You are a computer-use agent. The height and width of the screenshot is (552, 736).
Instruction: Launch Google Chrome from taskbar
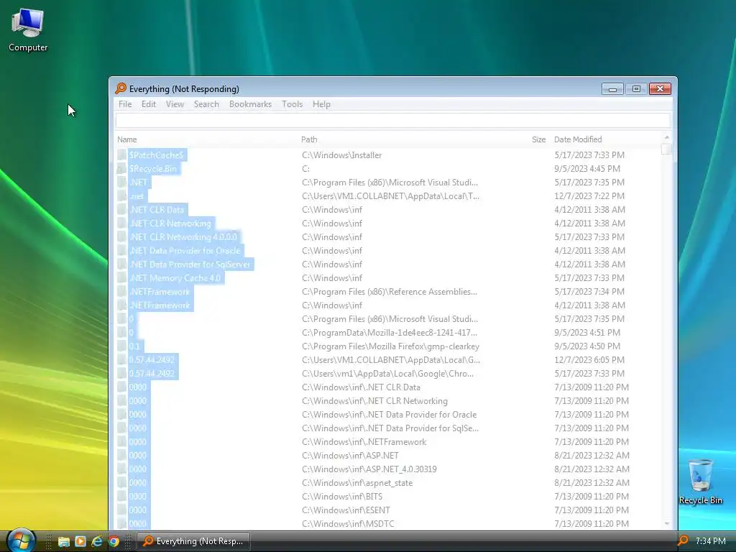pos(114,541)
